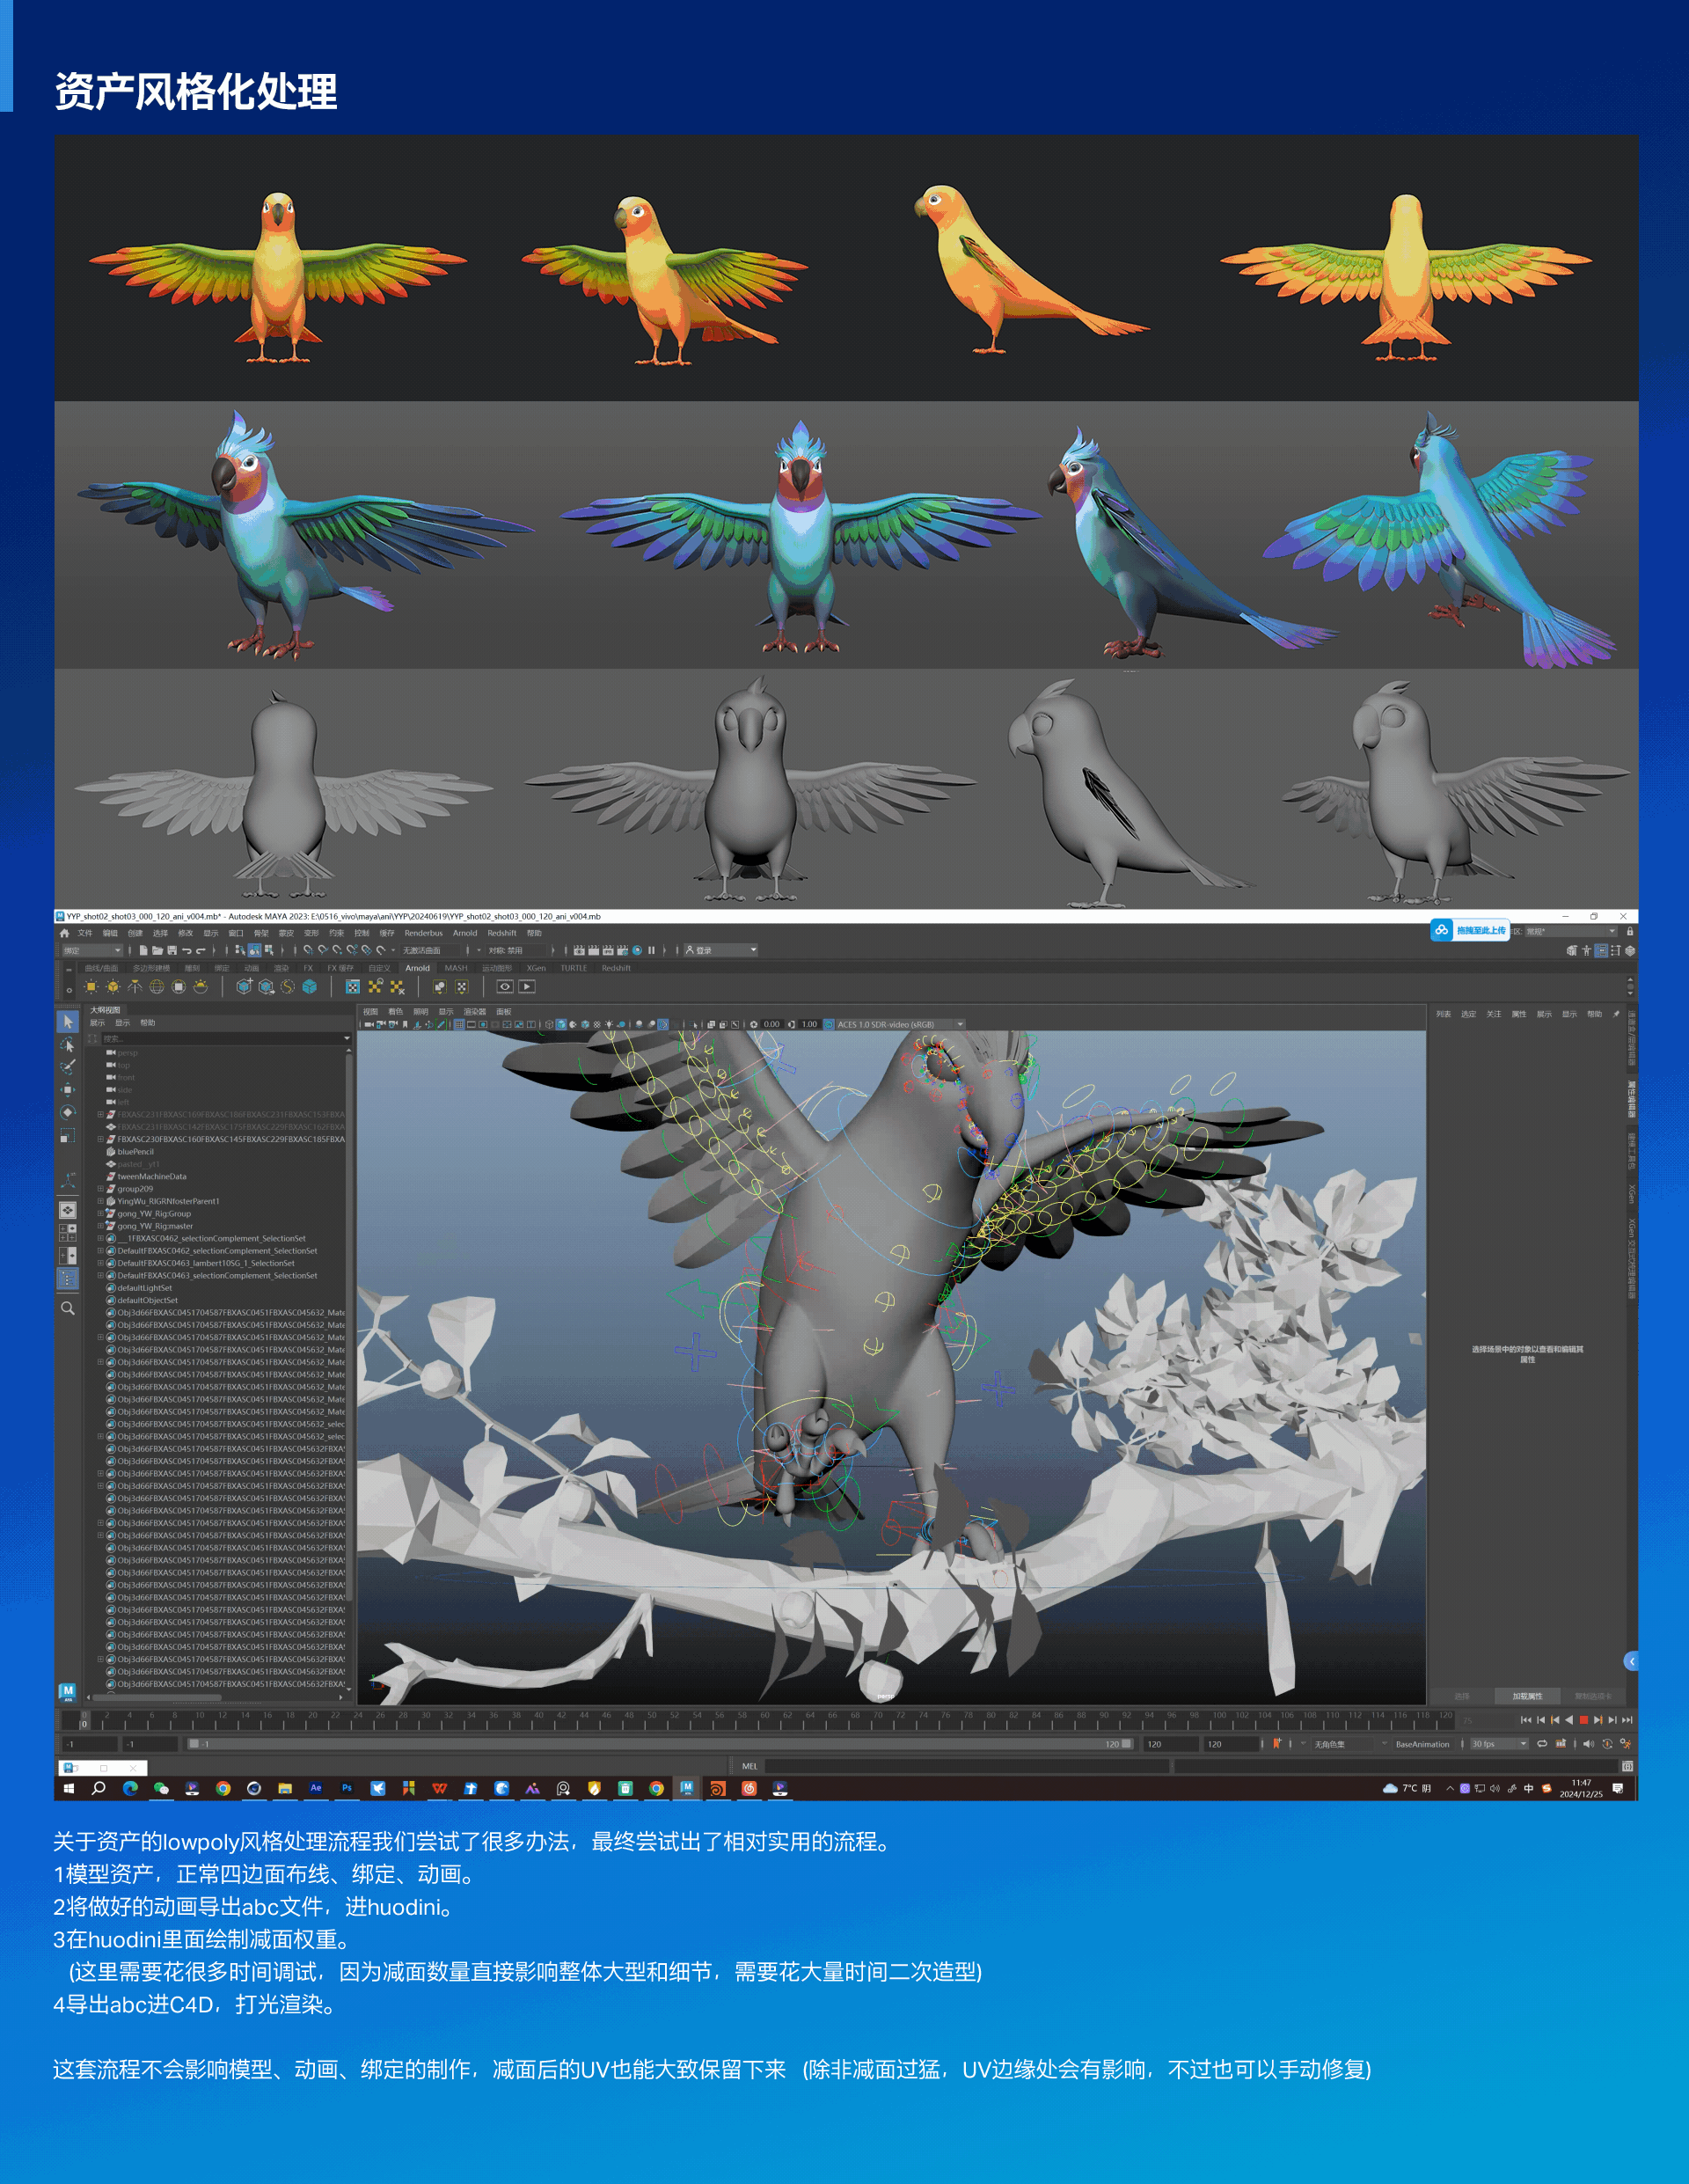The width and height of the screenshot is (1689, 2184).
Task: Open the ACES SDR-video view transform dropdown
Action: 900,1024
